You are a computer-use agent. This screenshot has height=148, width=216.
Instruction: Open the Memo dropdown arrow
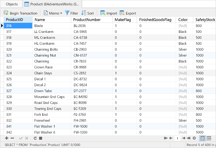pyautogui.click(x=61, y=13)
